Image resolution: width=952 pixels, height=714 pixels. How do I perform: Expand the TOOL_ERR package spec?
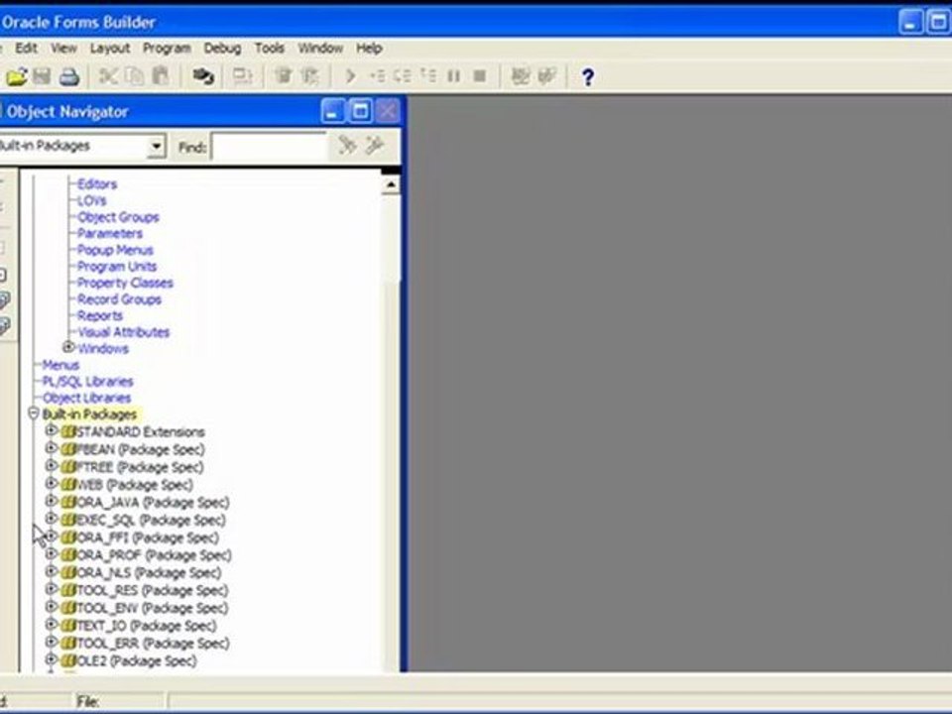pyautogui.click(x=51, y=642)
